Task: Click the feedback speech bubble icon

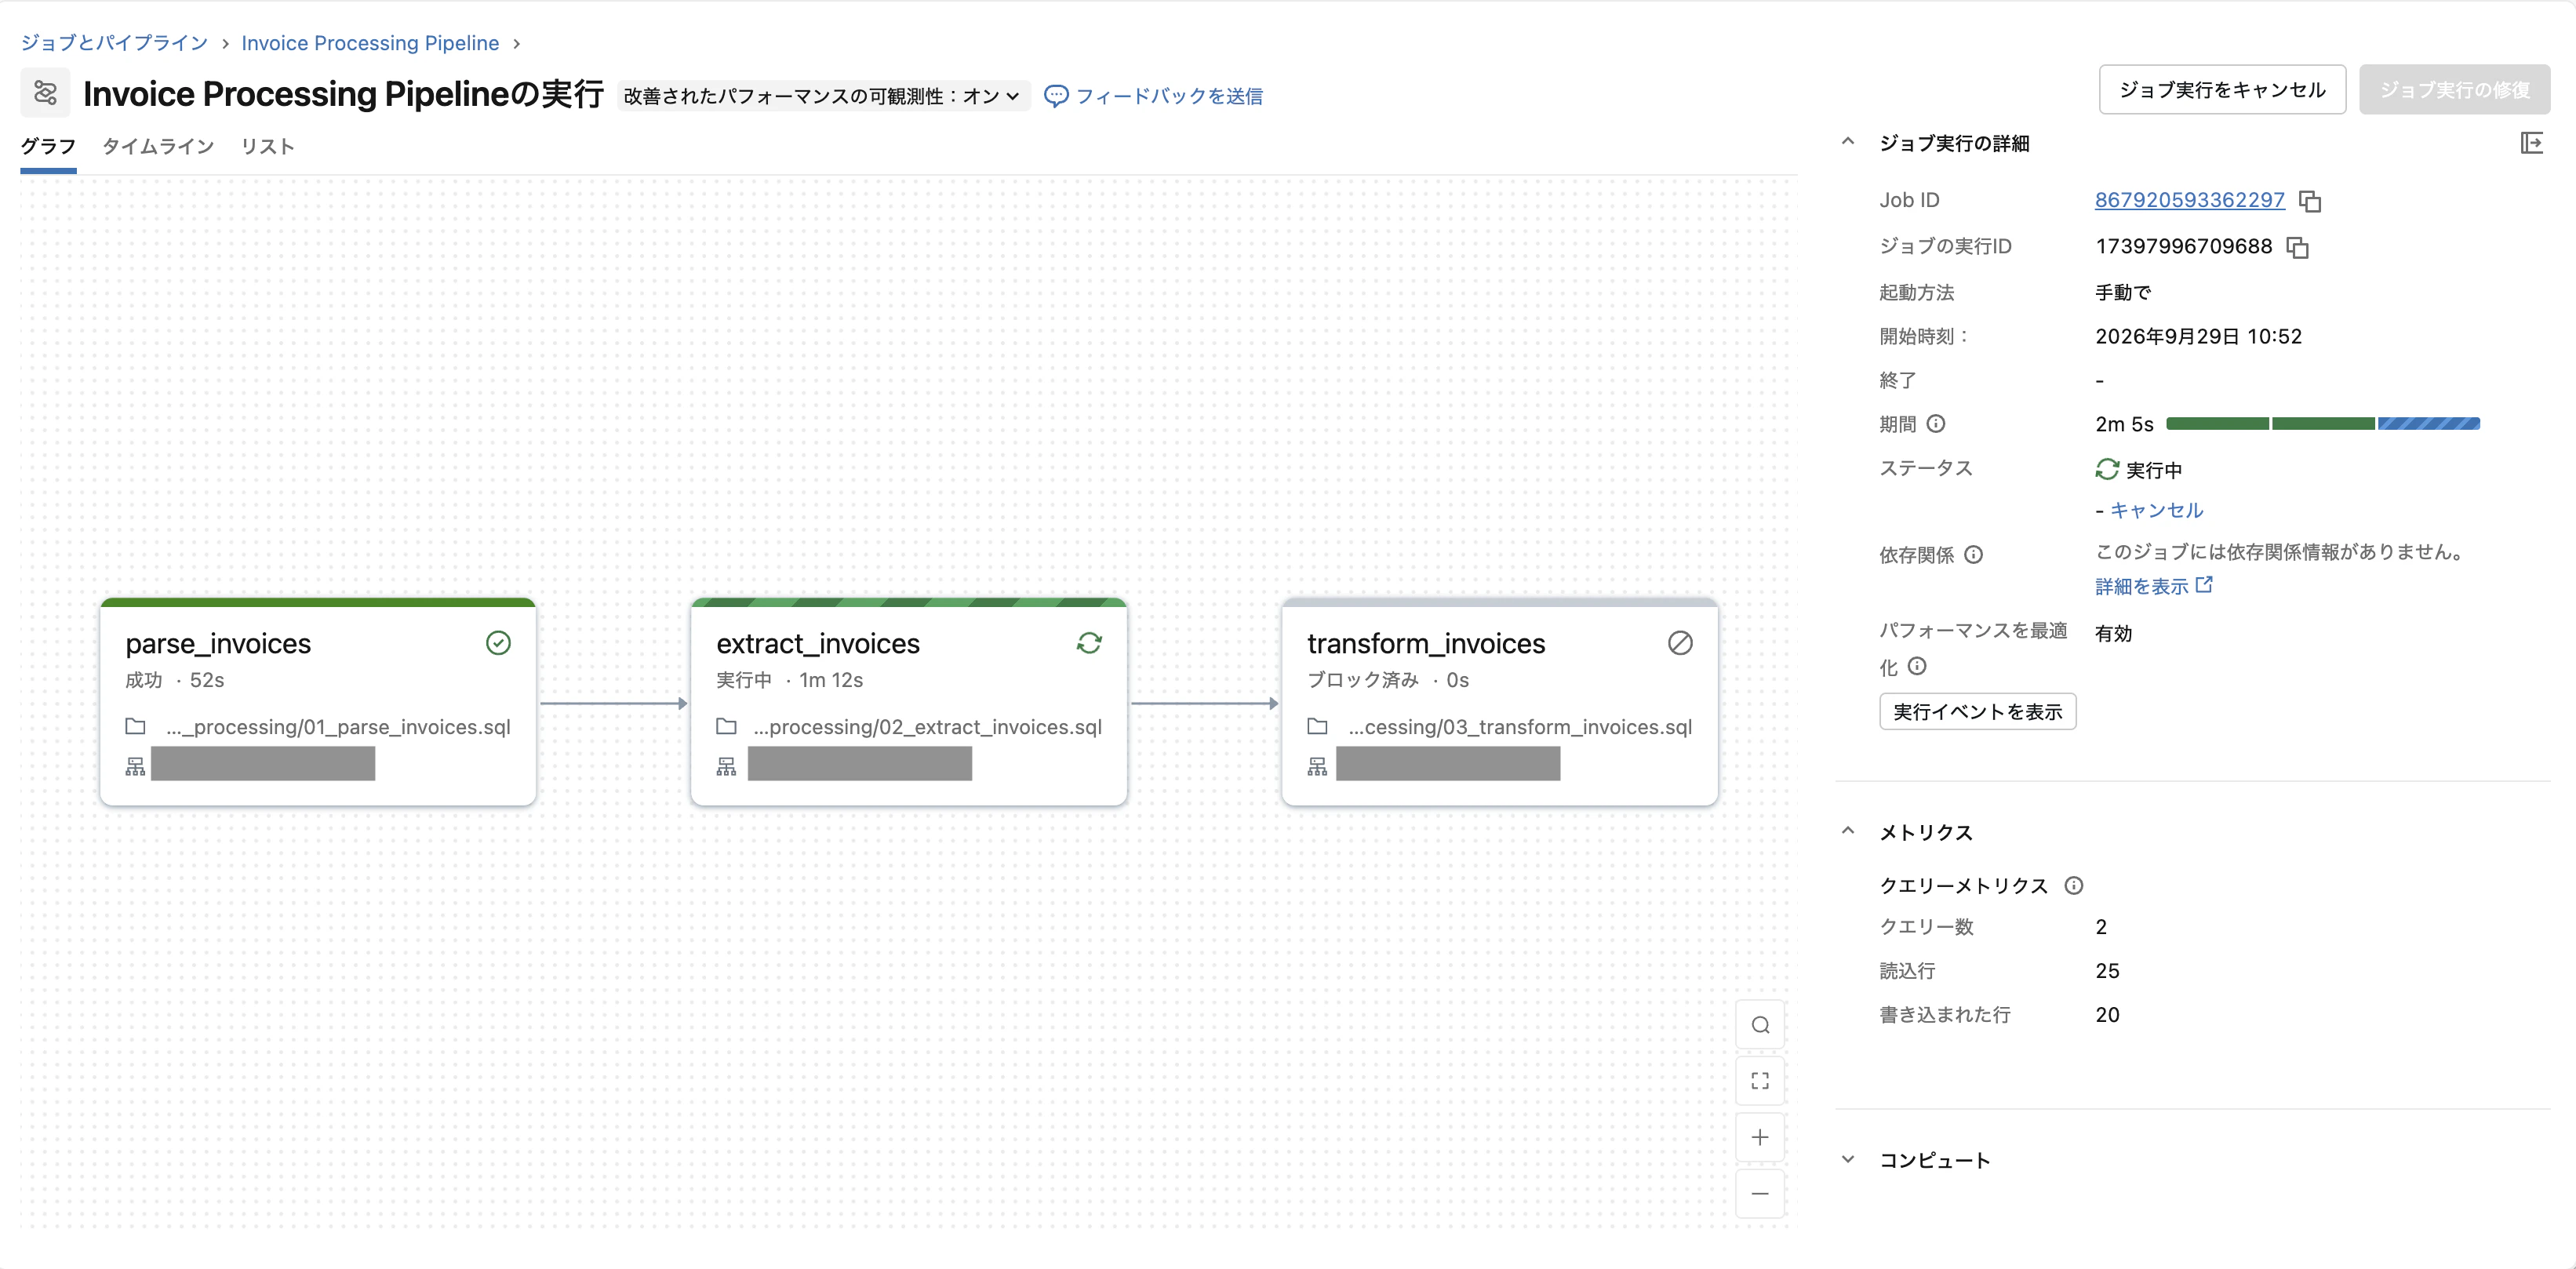Action: click(x=1055, y=96)
